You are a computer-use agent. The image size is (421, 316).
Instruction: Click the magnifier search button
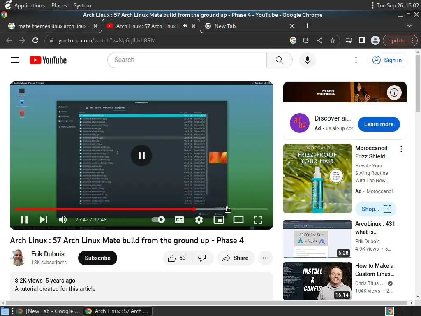[x=280, y=60]
